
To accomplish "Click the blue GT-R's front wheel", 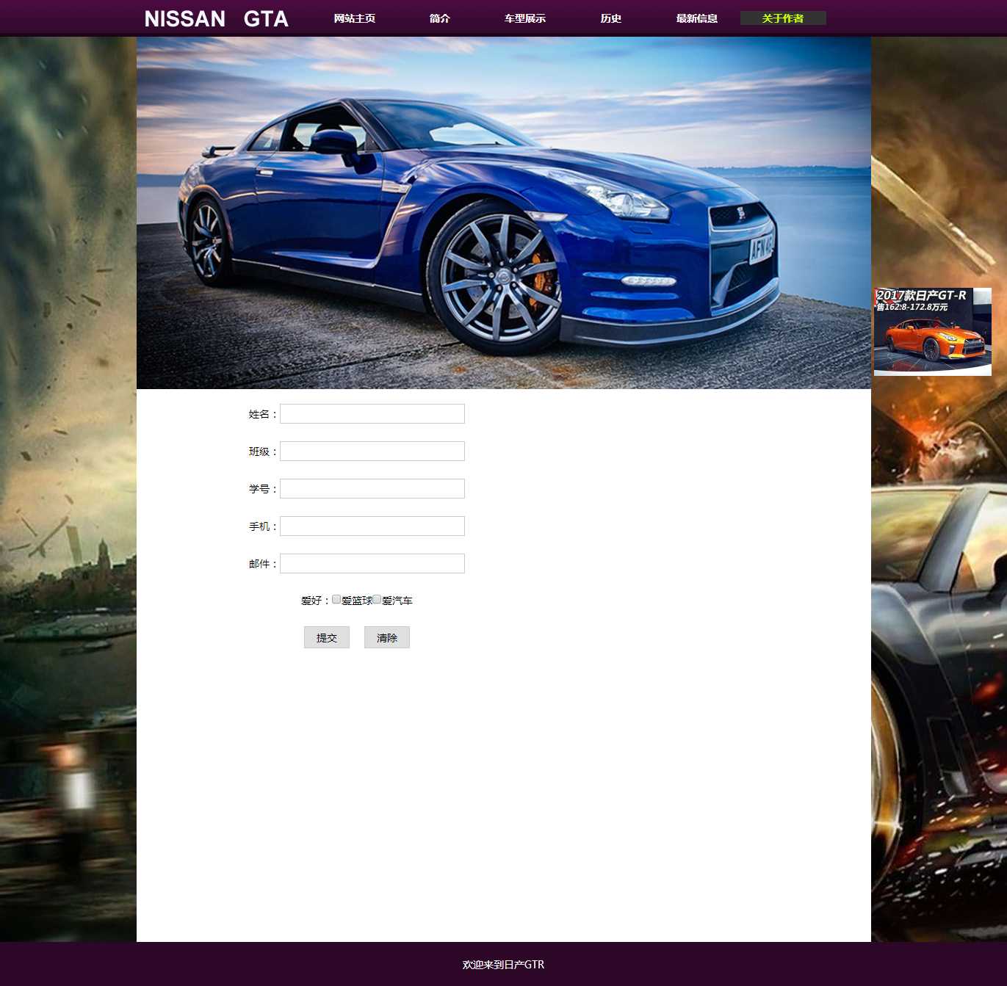I will pyautogui.click(x=499, y=278).
